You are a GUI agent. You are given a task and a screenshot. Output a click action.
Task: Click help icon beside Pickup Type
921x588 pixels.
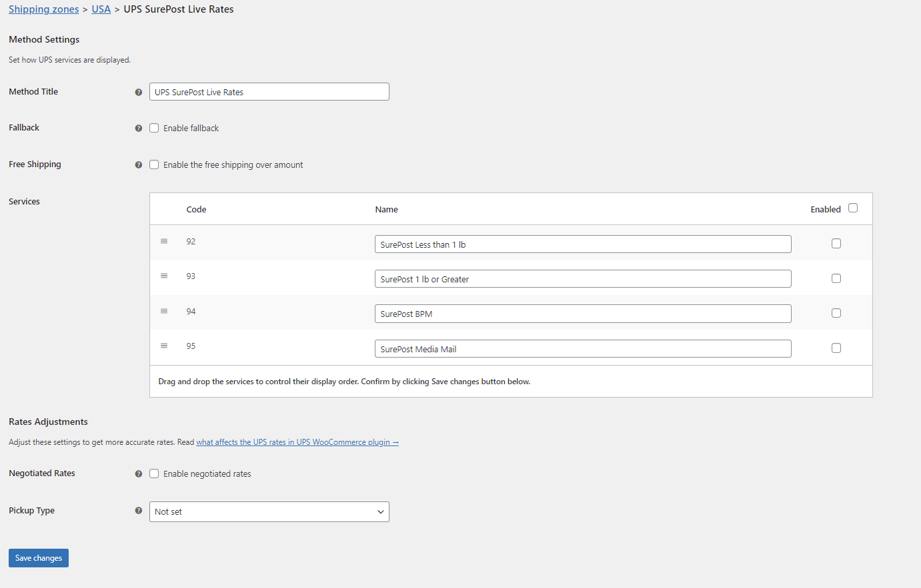(x=139, y=511)
